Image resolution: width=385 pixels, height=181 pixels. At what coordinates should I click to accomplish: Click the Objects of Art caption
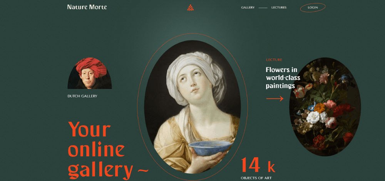click(256, 178)
